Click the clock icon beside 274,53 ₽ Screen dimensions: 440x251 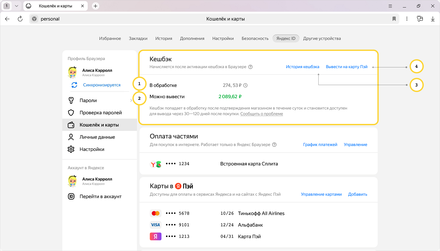pyautogui.click(x=245, y=85)
